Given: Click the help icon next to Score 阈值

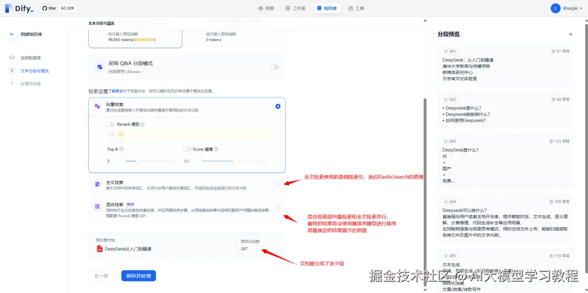Looking at the screenshot, I should (x=216, y=149).
